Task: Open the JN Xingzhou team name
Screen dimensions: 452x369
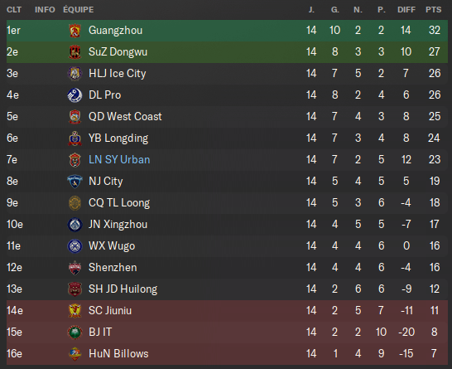Action: [x=118, y=225]
